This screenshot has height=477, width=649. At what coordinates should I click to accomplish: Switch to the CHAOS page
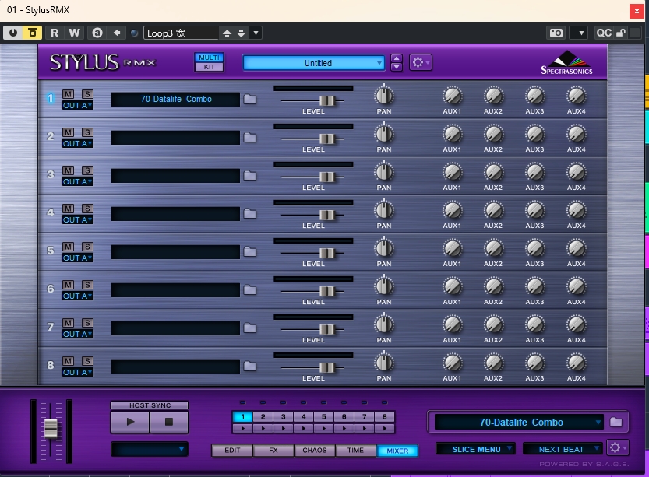pyautogui.click(x=315, y=450)
